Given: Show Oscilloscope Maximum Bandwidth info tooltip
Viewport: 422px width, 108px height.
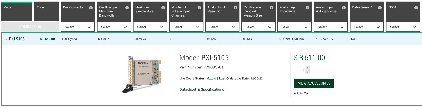Looking at the screenshot, I should 127,8.
